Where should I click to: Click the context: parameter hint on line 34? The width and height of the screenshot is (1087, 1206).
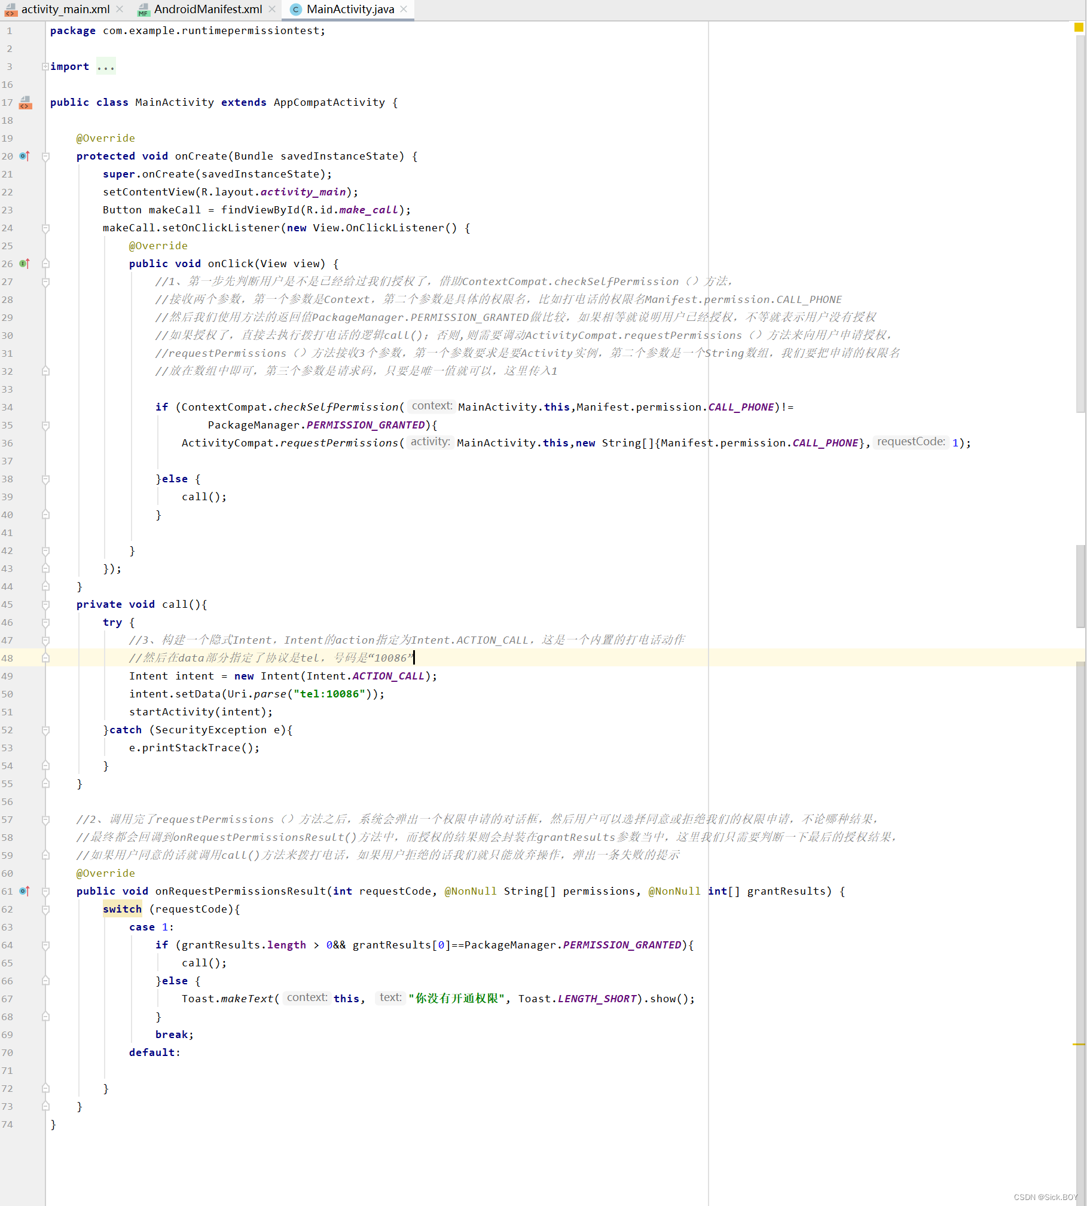(432, 406)
